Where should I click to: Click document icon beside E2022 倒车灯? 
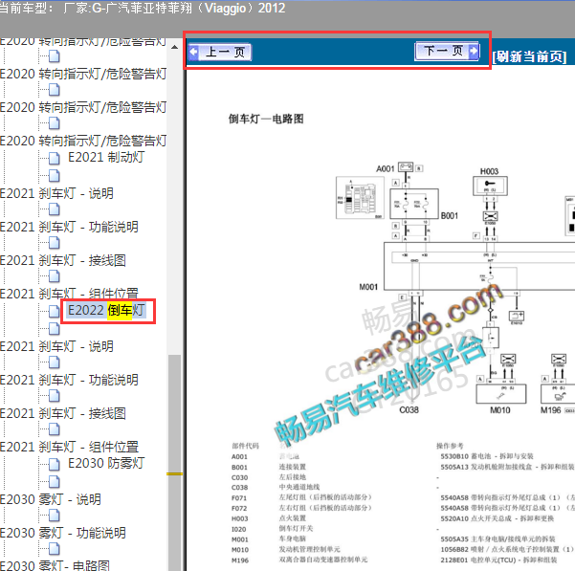[55, 312]
